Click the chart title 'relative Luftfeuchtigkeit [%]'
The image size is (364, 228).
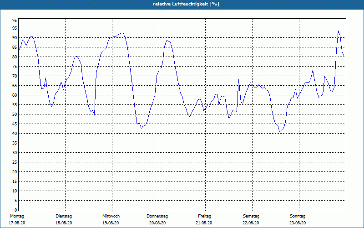click(x=186, y=4)
